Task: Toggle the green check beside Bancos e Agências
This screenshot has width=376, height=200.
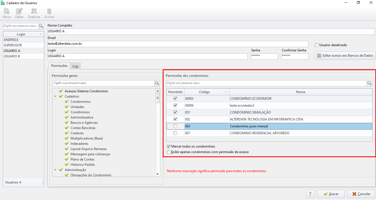Action: tap(67, 123)
